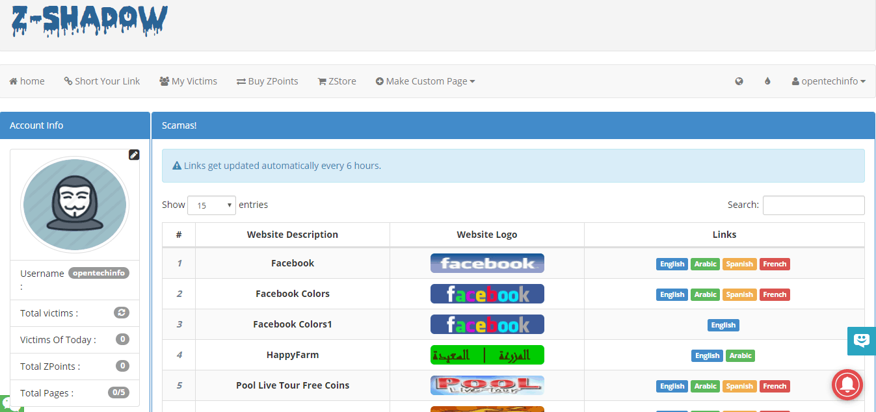Click the HappyFarm green logo image

[487, 355]
